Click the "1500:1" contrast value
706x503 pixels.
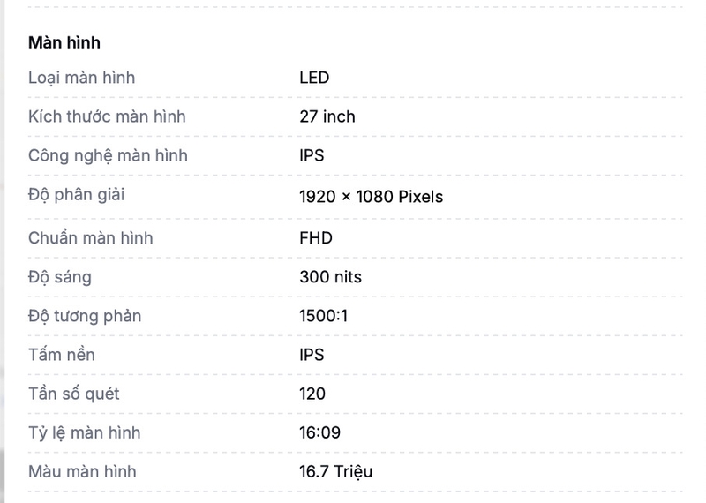323,316
